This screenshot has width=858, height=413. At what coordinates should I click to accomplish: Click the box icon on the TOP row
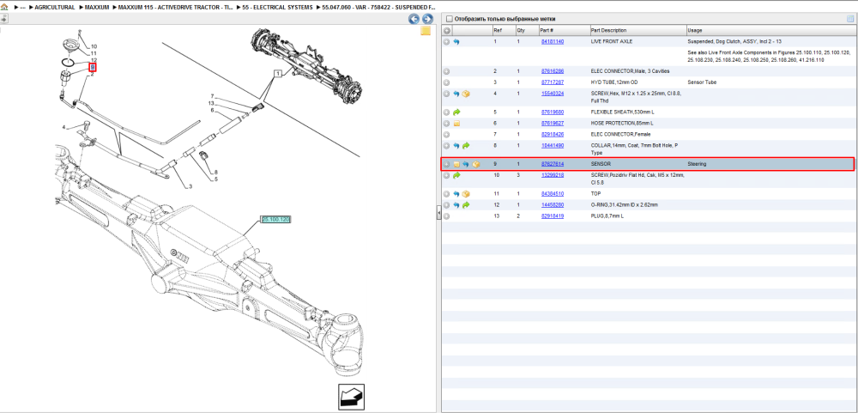pyautogui.click(x=466, y=194)
